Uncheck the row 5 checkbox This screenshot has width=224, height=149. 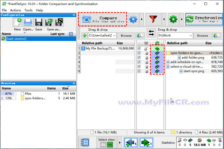[139, 67]
